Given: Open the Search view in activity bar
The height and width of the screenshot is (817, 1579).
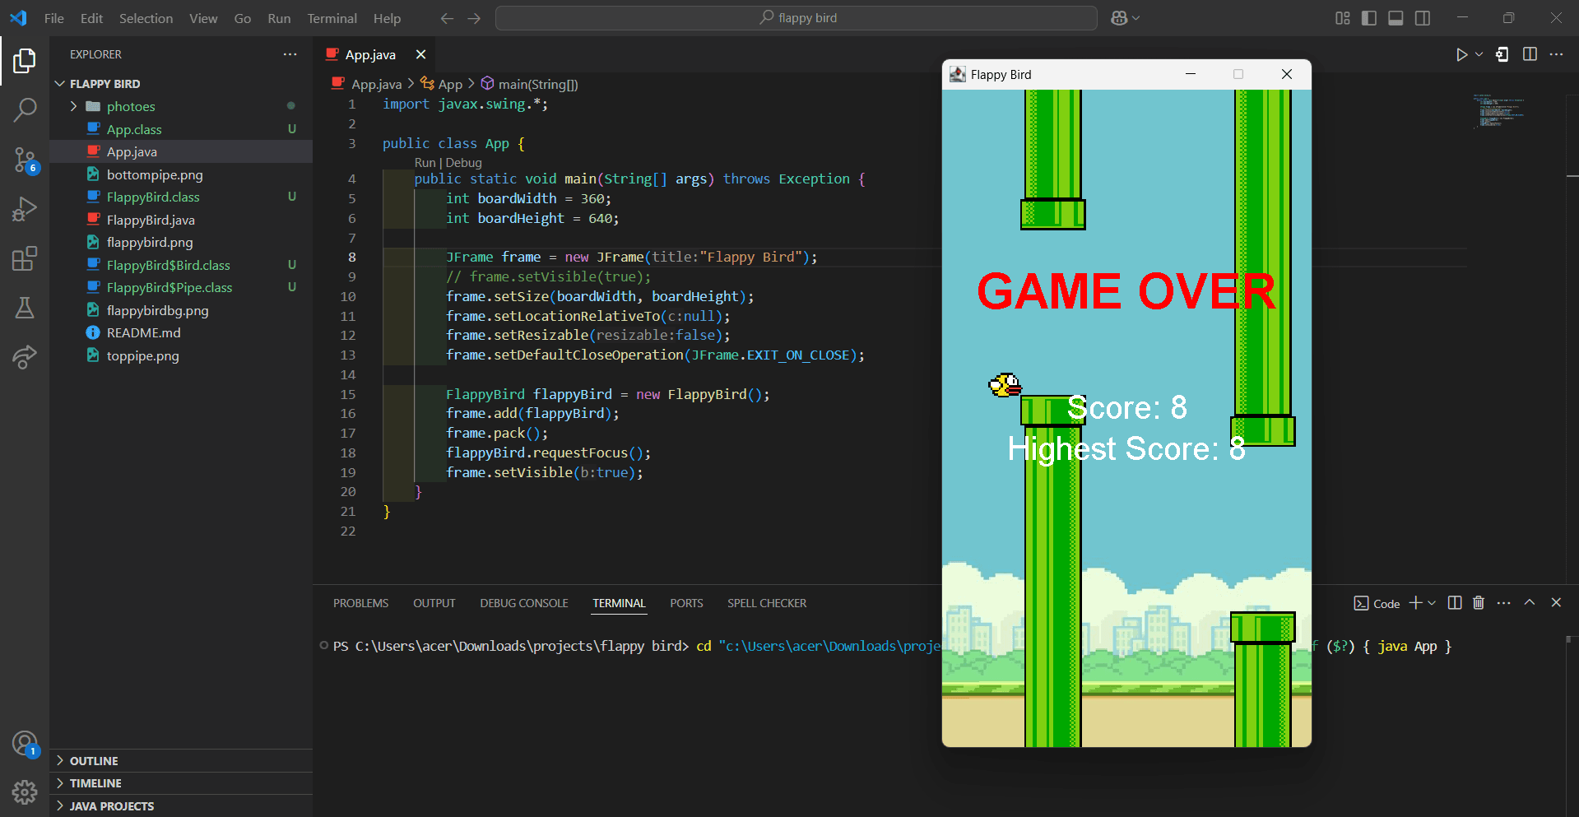Looking at the screenshot, I should pyautogui.click(x=25, y=109).
